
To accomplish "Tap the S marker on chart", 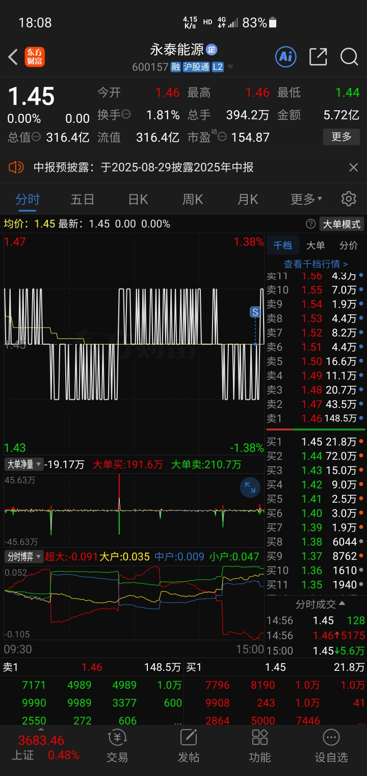I will [255, 311].
